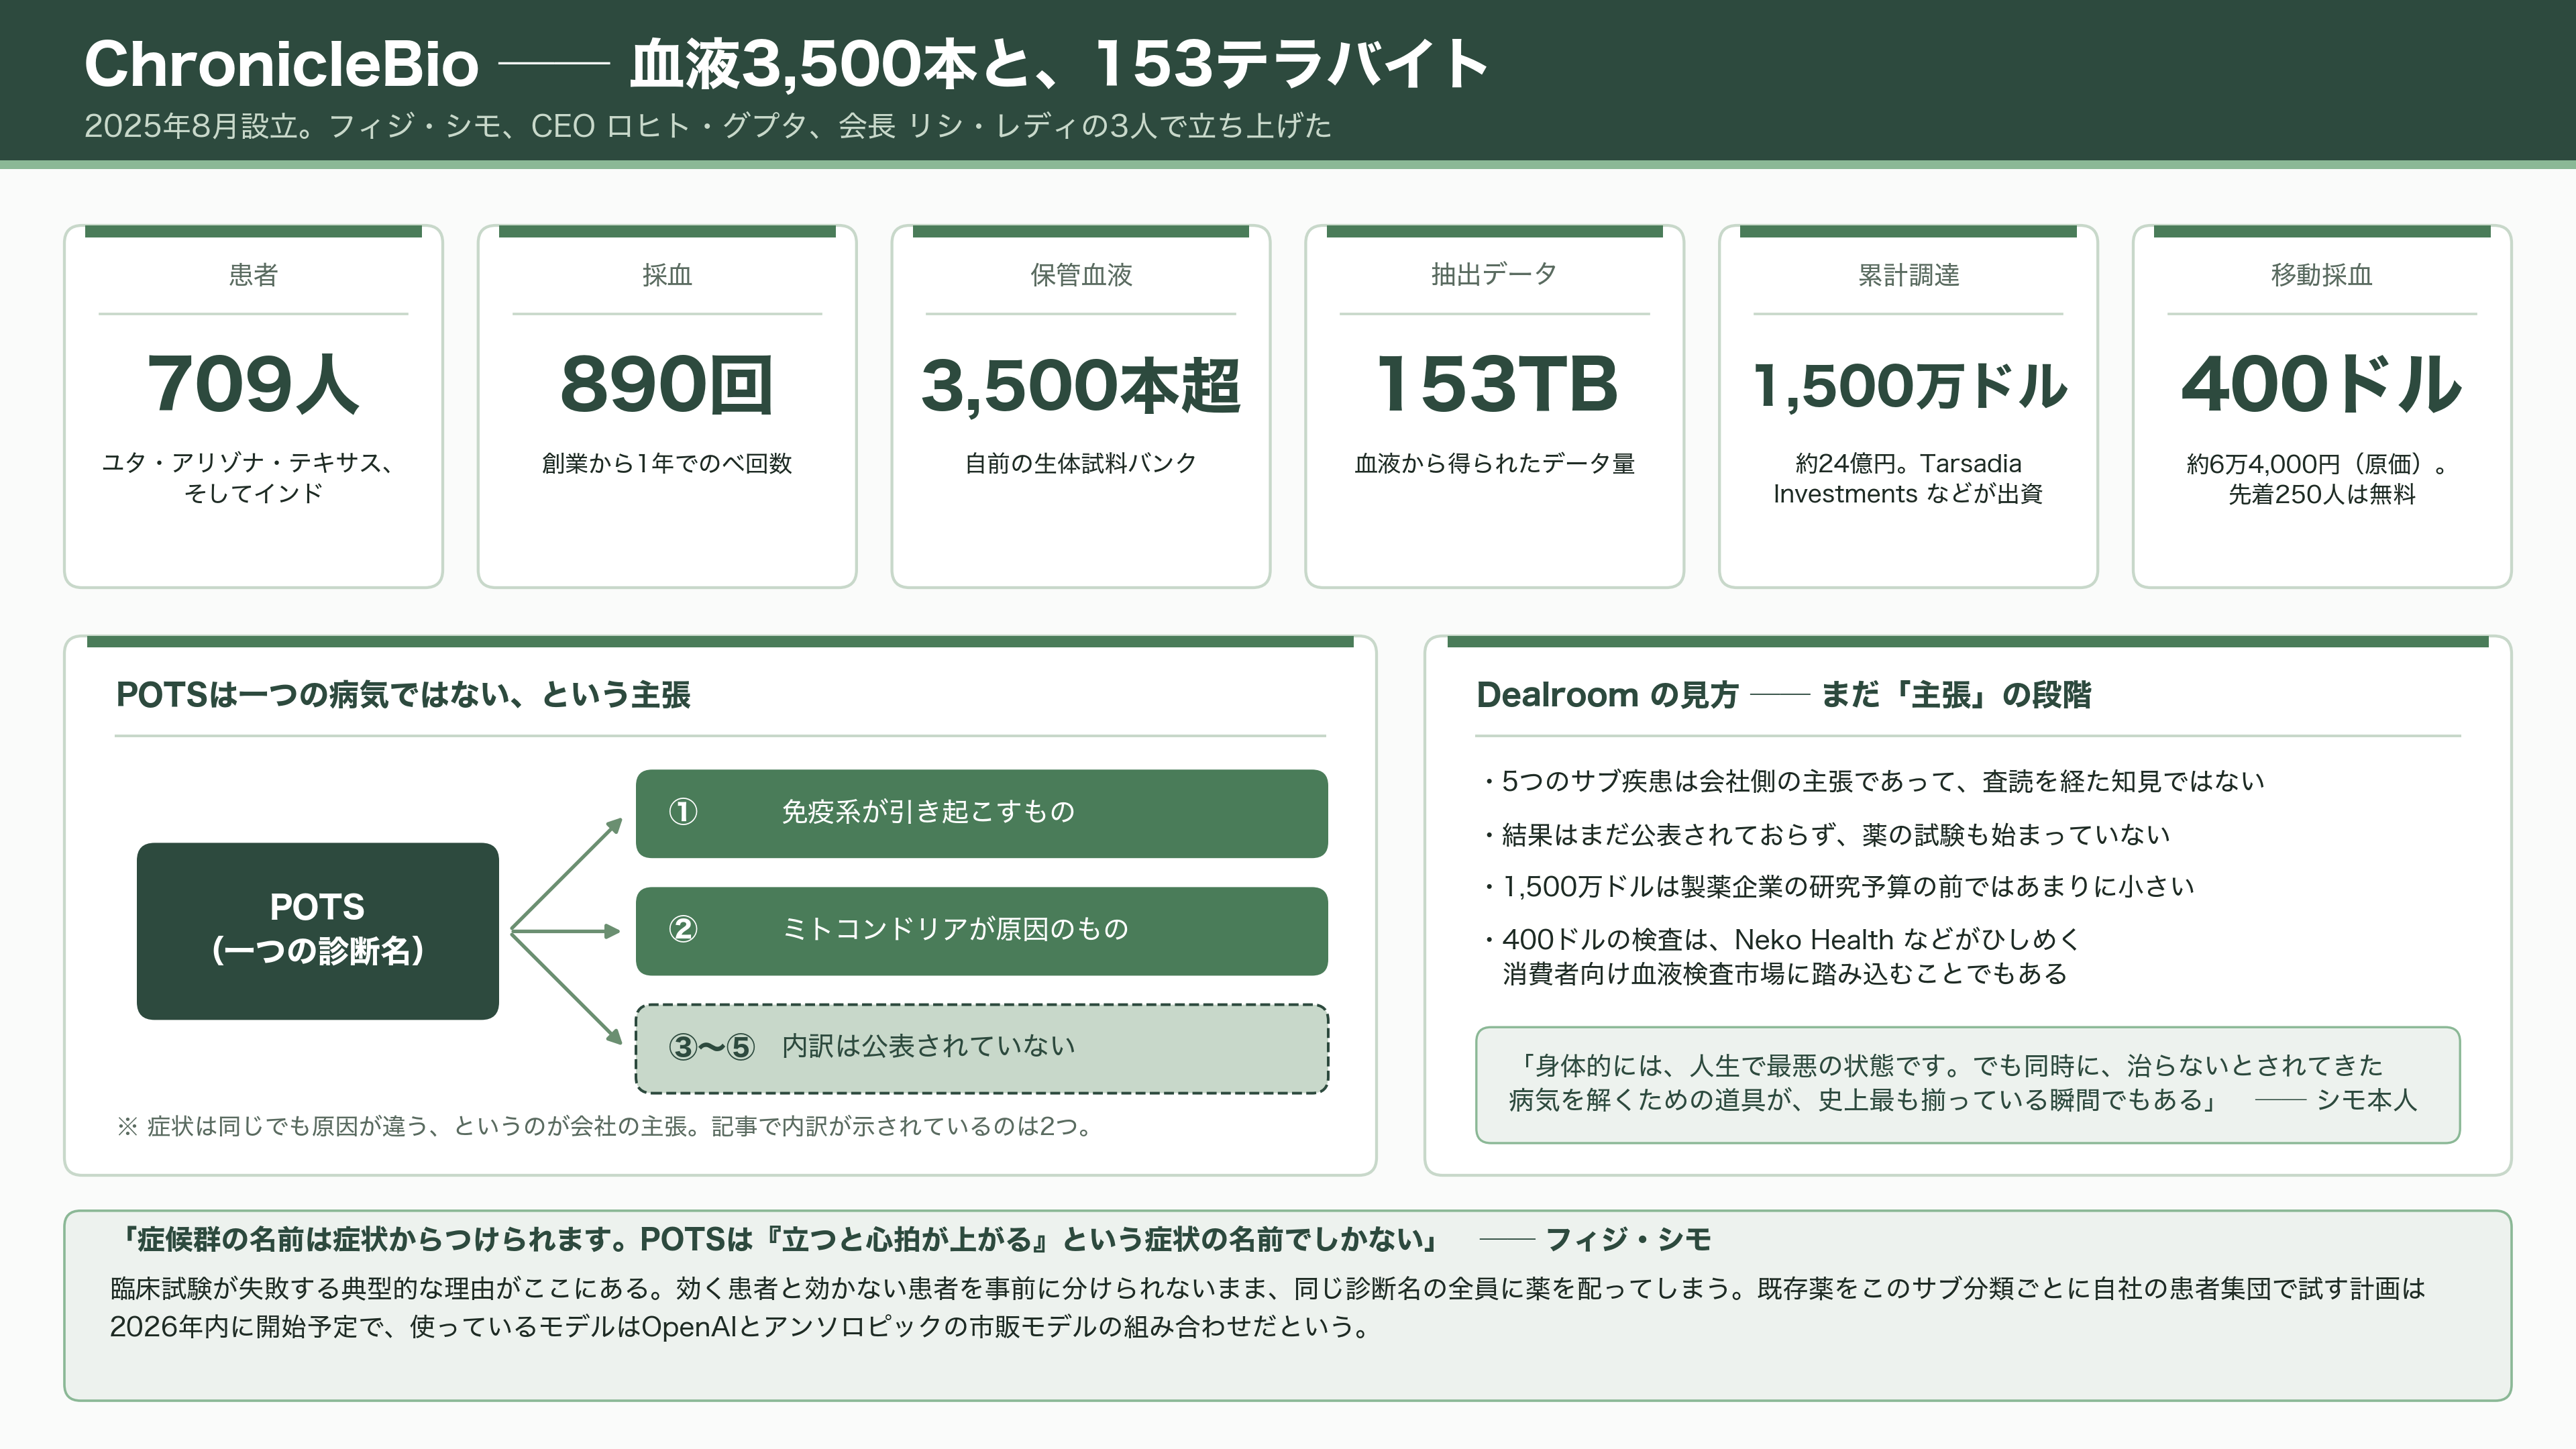Click the 400ドル figure
This screenshot has height=1449, width=2576.
tap(2322, 384)
